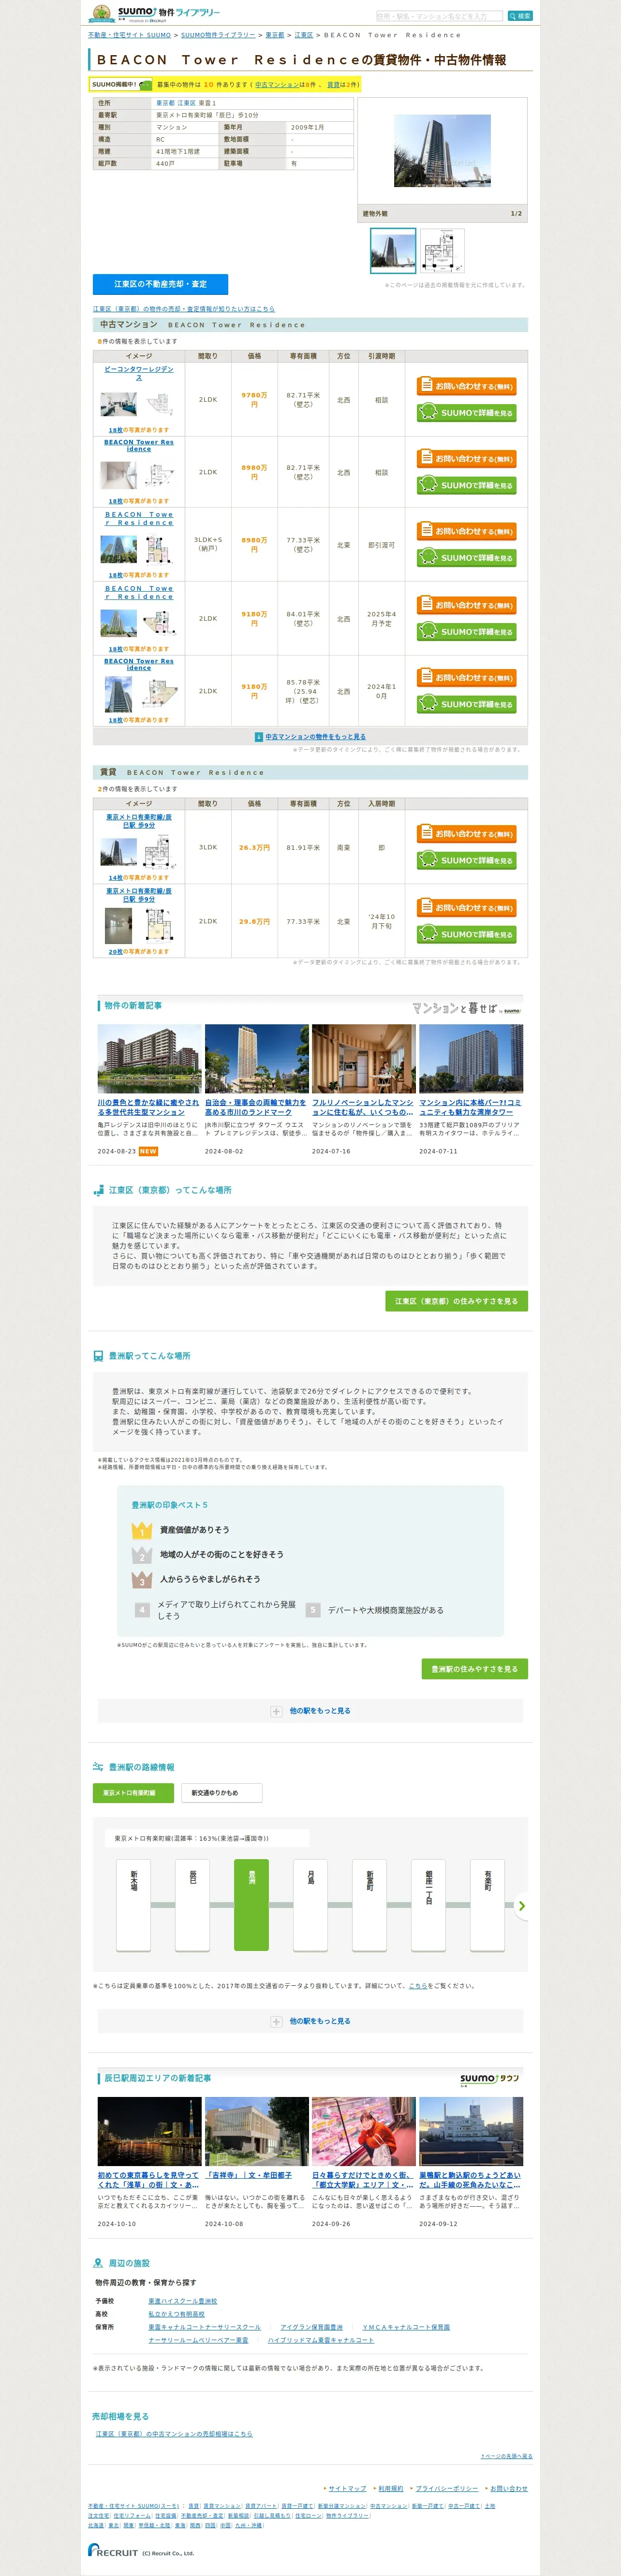Viewport: 621px width, 2576px height.
Task: Click ページの先頭へ戻る link
Action: click(x=506, y=2456)
